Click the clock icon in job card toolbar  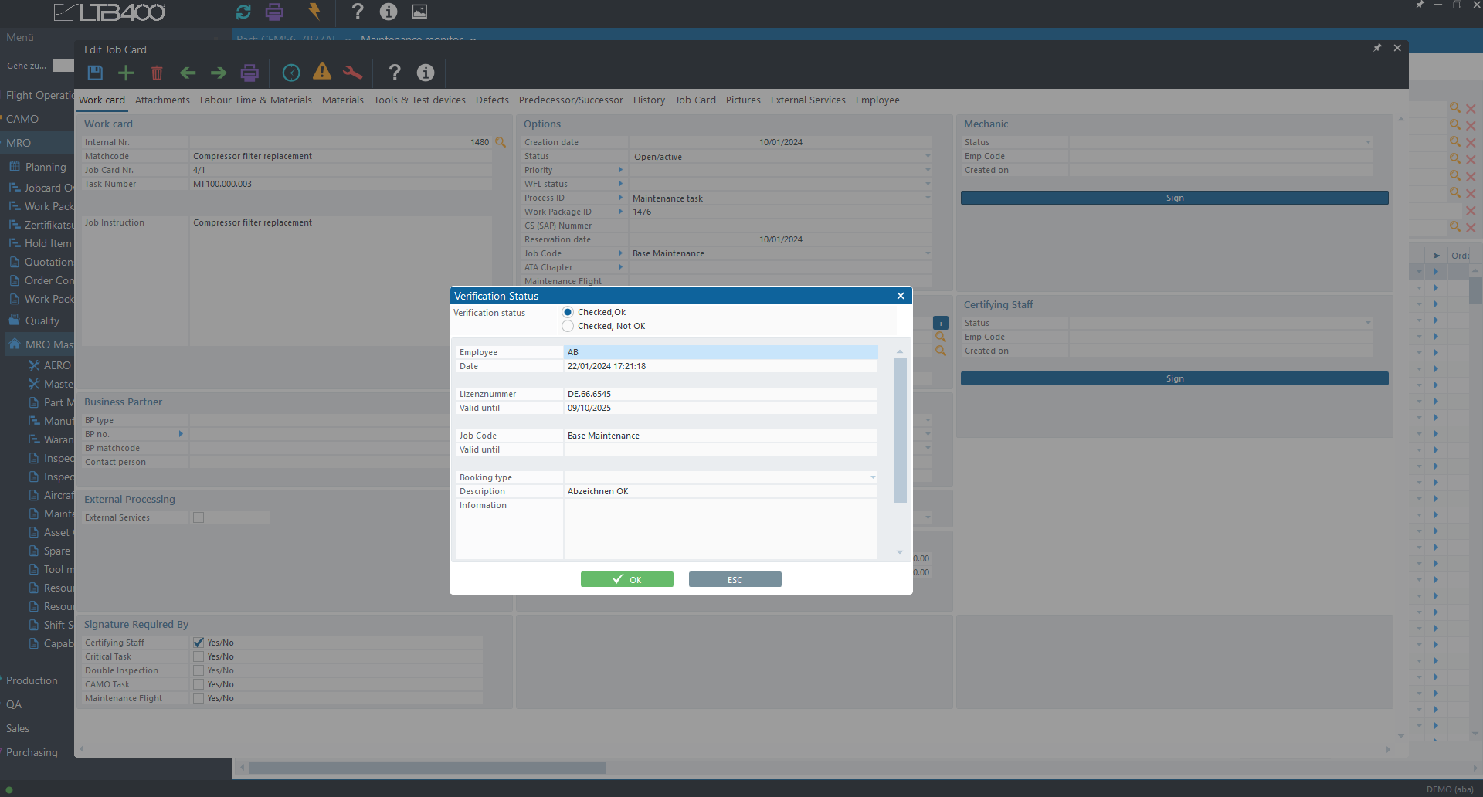[x=291, y=73]
